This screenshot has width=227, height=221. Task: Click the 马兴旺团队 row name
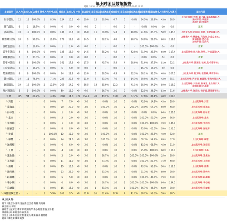click(x=9, y=91)
